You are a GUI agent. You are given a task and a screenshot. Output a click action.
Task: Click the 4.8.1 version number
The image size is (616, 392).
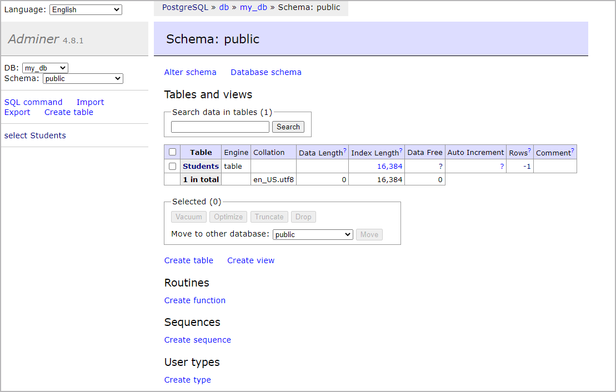click(x=73, y=41)
